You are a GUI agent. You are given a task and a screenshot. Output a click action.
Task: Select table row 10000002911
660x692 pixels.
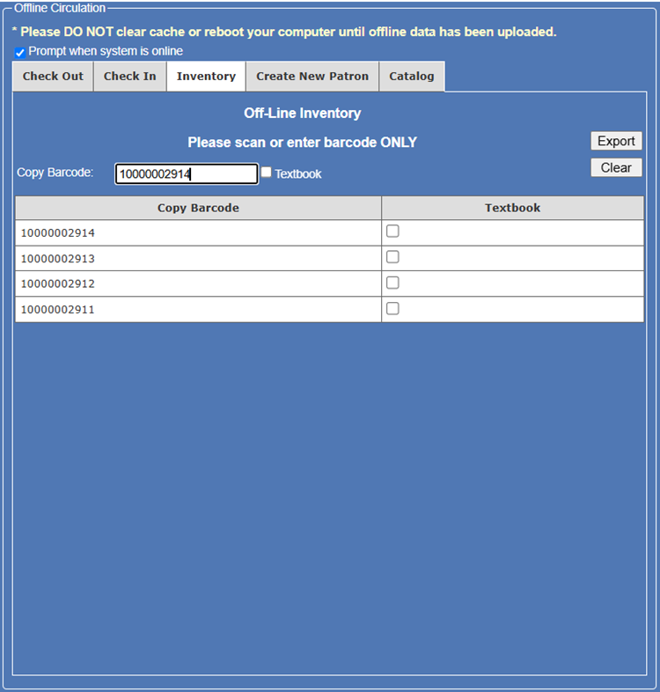coord(329,309)
